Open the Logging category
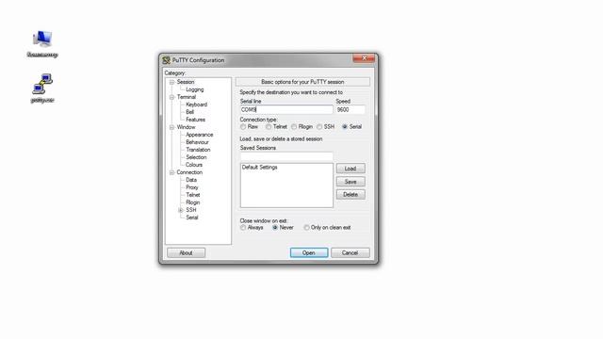Image resolution: width=603 pixels, height=339 pixels. [195, 89]
